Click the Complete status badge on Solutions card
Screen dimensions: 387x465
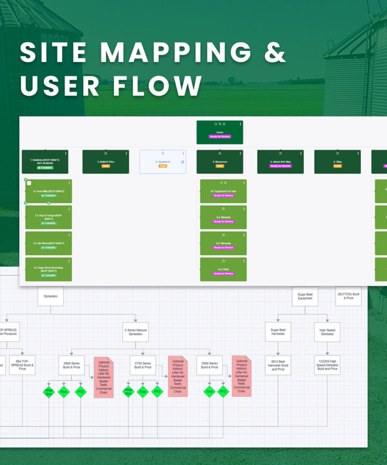(45, 168)
